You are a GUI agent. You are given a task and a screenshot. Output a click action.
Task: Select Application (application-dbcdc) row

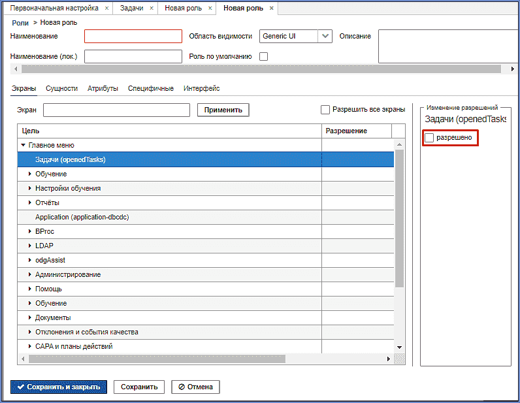pos(206,218)
